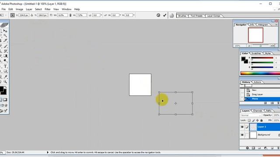Create a new snapshot in History panel
This screenshot has width=280, height=157.
(272, 103)
